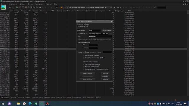This screenshot has height=106, width=189.
Task: Click the 'Лот' column header
Action: (110, 11)
